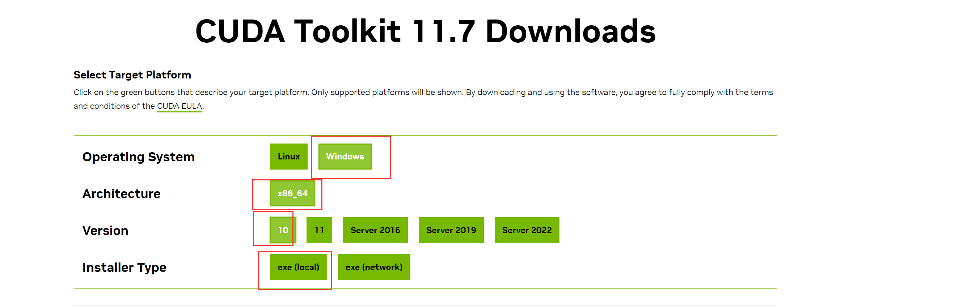The height and width of the screenshot is (308, 959).
Task: Click the Operating System label
Action: point(139,157)
